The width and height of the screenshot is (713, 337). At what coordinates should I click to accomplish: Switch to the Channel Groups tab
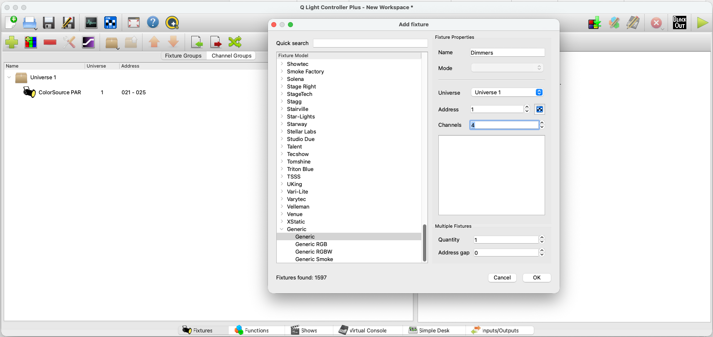pyautogui.click(x=231, y=56)
